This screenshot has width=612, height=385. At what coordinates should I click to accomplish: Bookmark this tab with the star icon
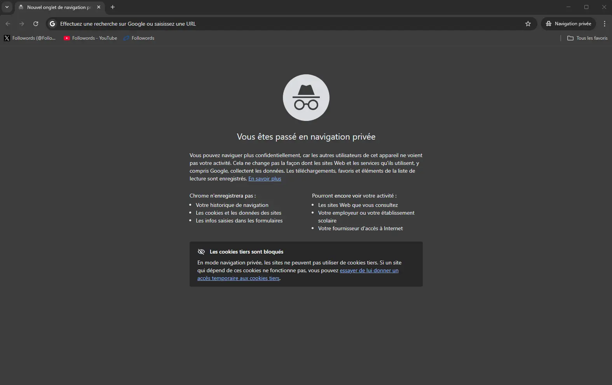click(x=528, y=24)
